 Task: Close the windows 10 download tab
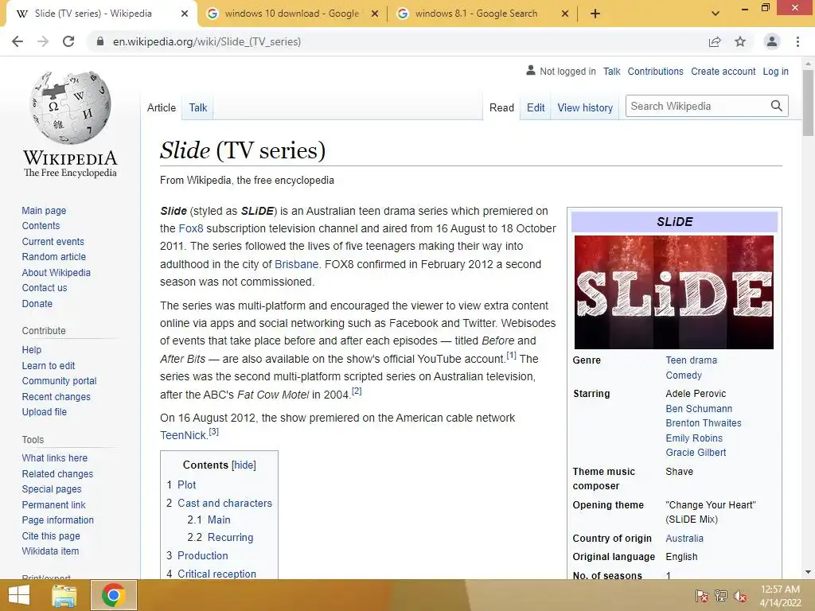(x=375, y=14)
